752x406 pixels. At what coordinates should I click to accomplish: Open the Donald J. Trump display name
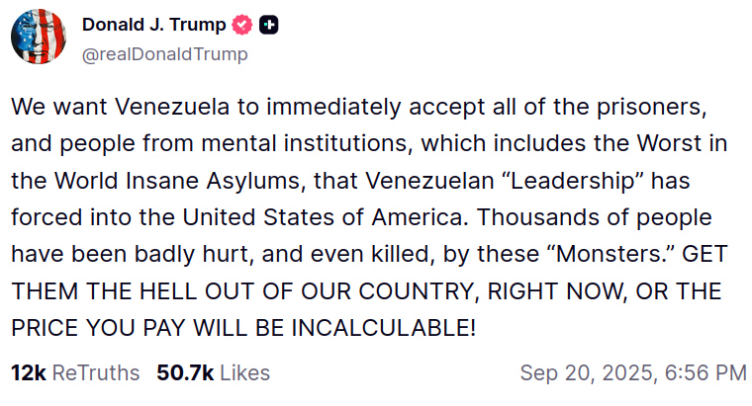pyautogui.click(x=154, y=25)
